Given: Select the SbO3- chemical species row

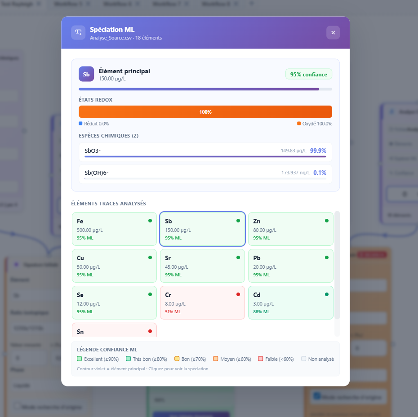Looking at the screenshot, I should tap(205, 152).
